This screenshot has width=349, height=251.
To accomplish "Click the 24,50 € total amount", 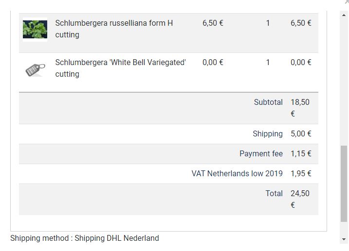I will pos(300,199).
